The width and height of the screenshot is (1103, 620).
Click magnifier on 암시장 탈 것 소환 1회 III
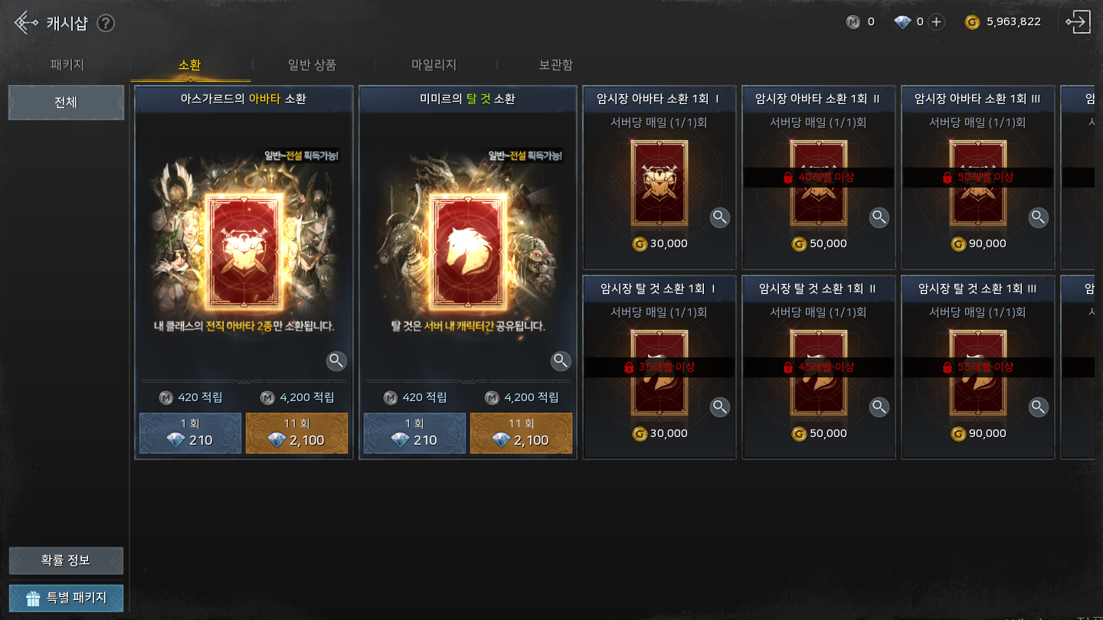pos(1039,407)
